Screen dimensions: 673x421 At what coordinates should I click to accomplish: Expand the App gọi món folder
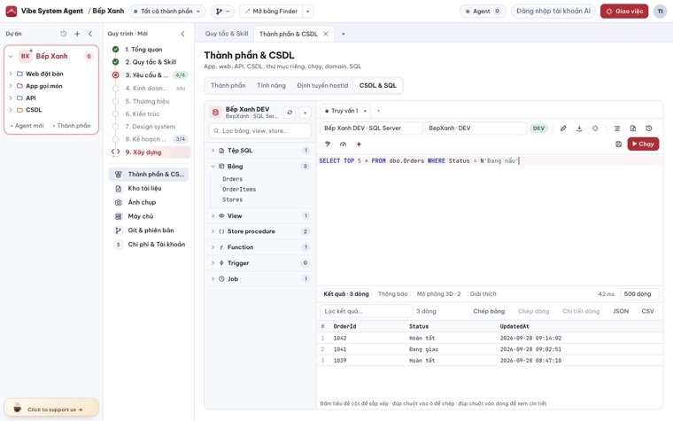(x=11, y=85)
